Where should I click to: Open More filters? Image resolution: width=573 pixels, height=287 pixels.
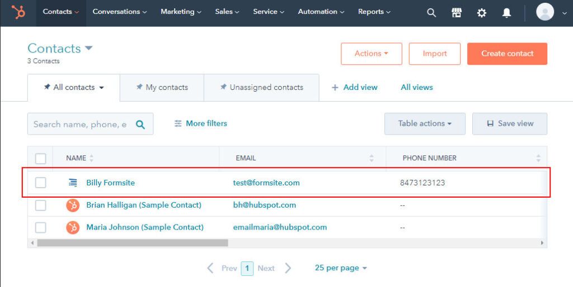[201, 123]
